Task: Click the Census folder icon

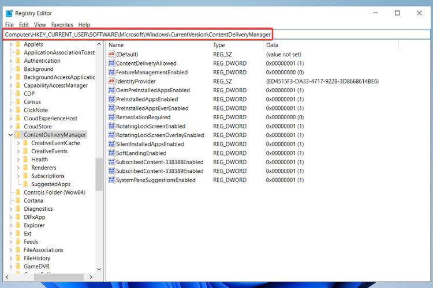Action: click(x=18, y=102)
